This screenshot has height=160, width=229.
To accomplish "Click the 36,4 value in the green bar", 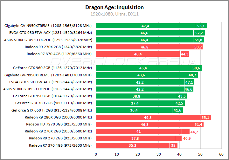I will (x=134, y=110).
